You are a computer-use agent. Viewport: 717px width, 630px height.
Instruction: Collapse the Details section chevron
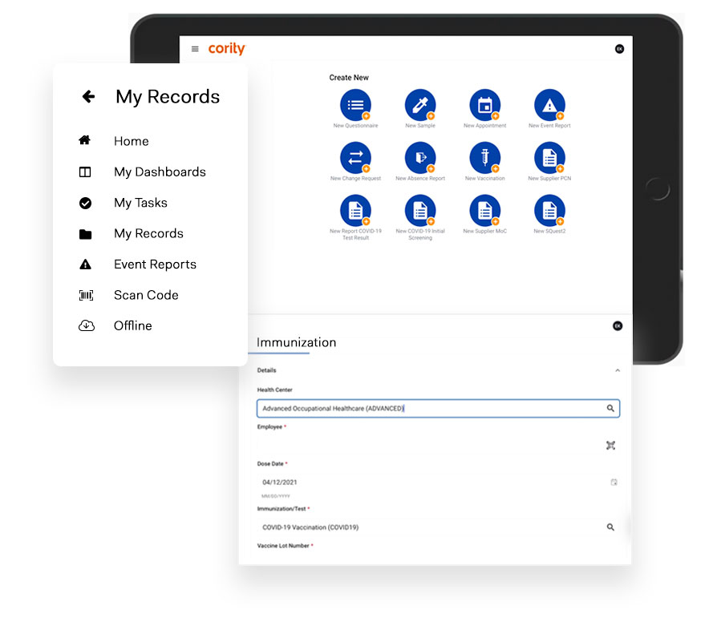coord(617,370)
